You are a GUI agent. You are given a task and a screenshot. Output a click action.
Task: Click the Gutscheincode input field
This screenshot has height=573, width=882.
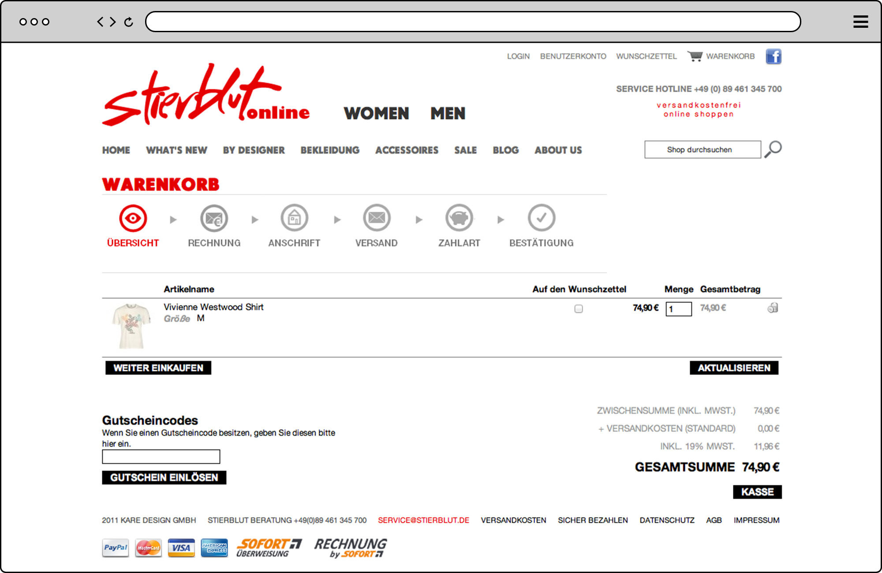click(161, 457)
